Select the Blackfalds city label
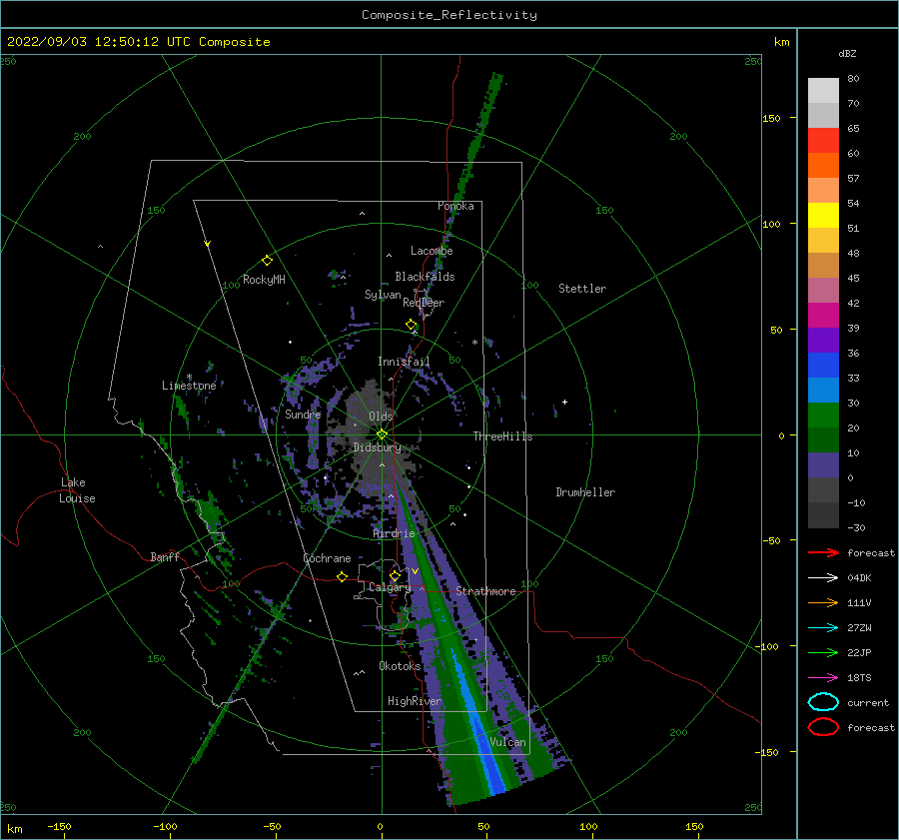The width and height of the screenshot is (899, 840). pos(425,277)
